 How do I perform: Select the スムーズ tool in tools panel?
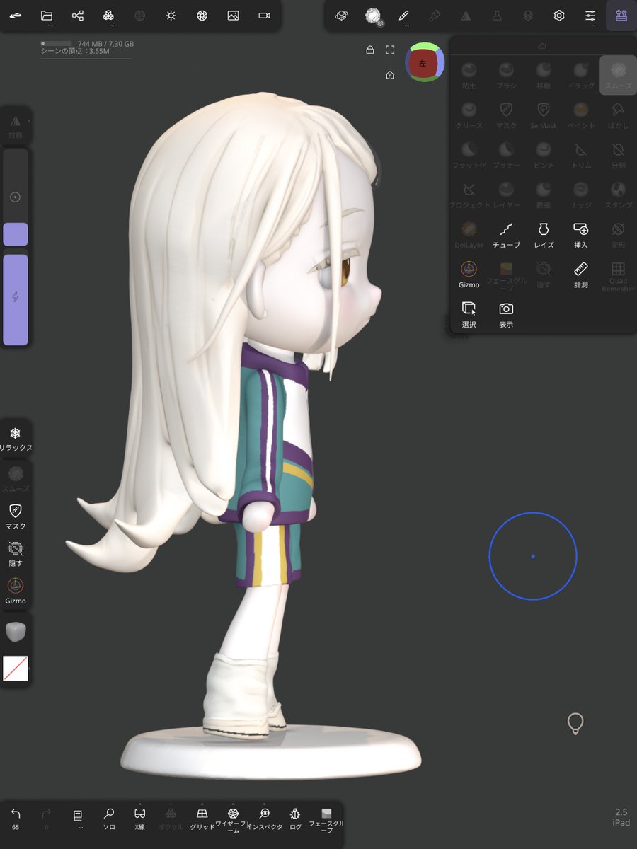click(618, 75)
